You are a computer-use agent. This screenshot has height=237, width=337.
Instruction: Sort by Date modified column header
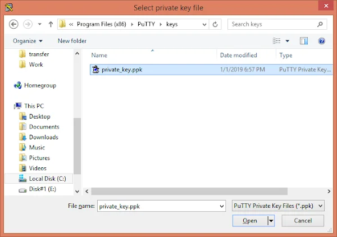pyautogui.click(x=238, y=55)
